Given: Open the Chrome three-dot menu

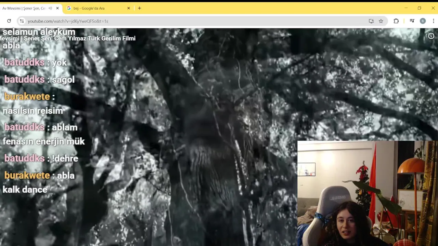Looking at the screenshot, I should click(433, 21).
